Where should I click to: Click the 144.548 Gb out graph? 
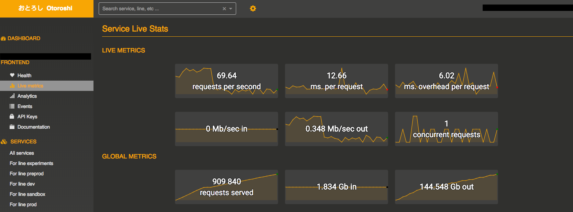(x=446, y=187)
